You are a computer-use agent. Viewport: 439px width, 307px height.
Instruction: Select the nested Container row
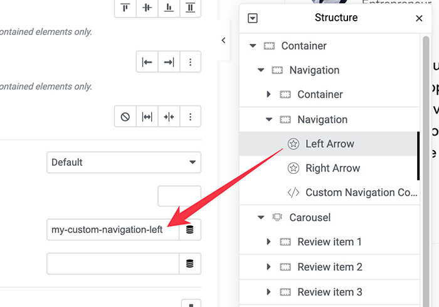pyautogui.click(x=329, y=94)
